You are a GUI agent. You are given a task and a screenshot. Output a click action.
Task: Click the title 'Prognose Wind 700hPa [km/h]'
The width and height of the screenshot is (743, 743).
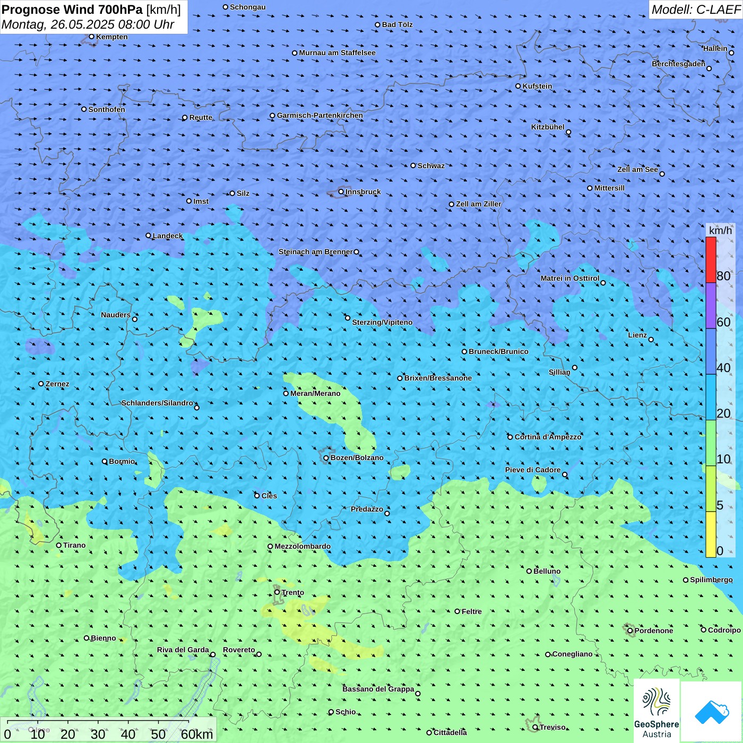pos(91,10)
